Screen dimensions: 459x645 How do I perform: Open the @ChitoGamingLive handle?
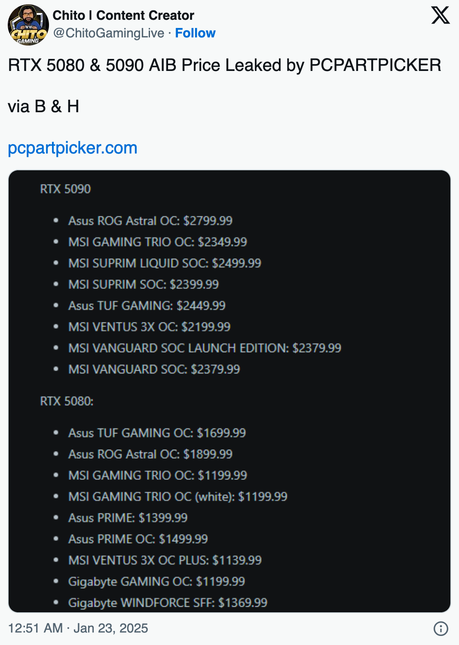109,33
